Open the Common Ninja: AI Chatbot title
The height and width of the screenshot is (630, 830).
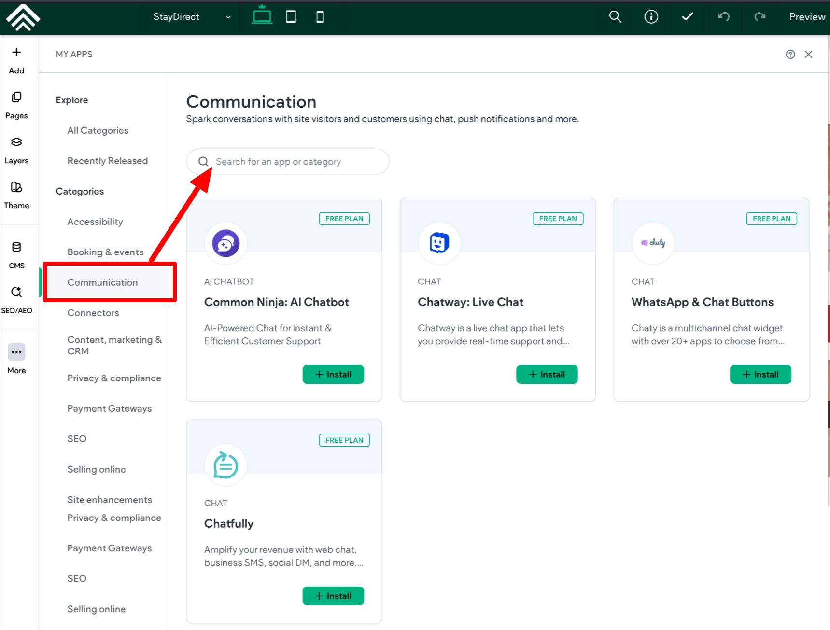pyautogui.click(x=277, y=302)
